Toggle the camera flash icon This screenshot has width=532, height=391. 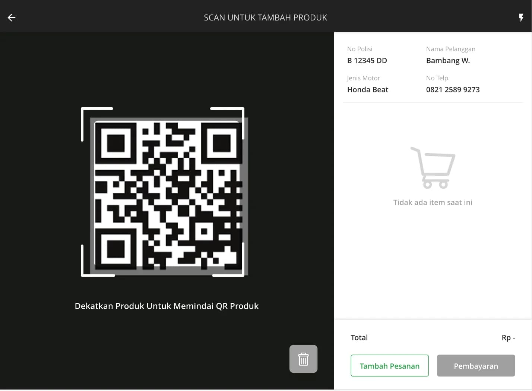click(521, 18)
